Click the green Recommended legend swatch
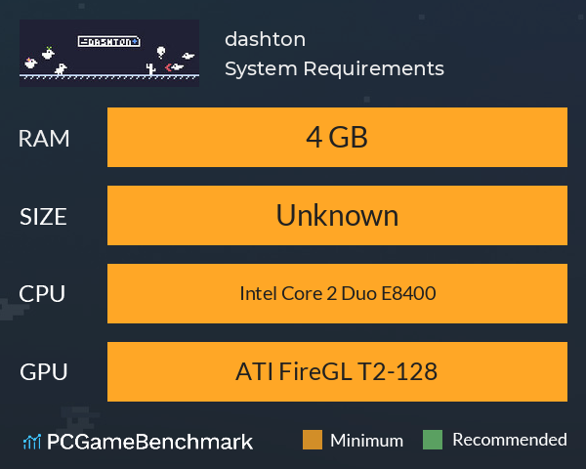The height and width of the screenshot is (469, 586). [x=433, y=440]
